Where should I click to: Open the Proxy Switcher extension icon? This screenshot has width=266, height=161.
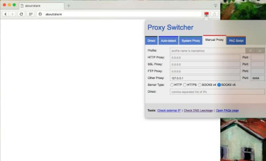click(206, 14)
